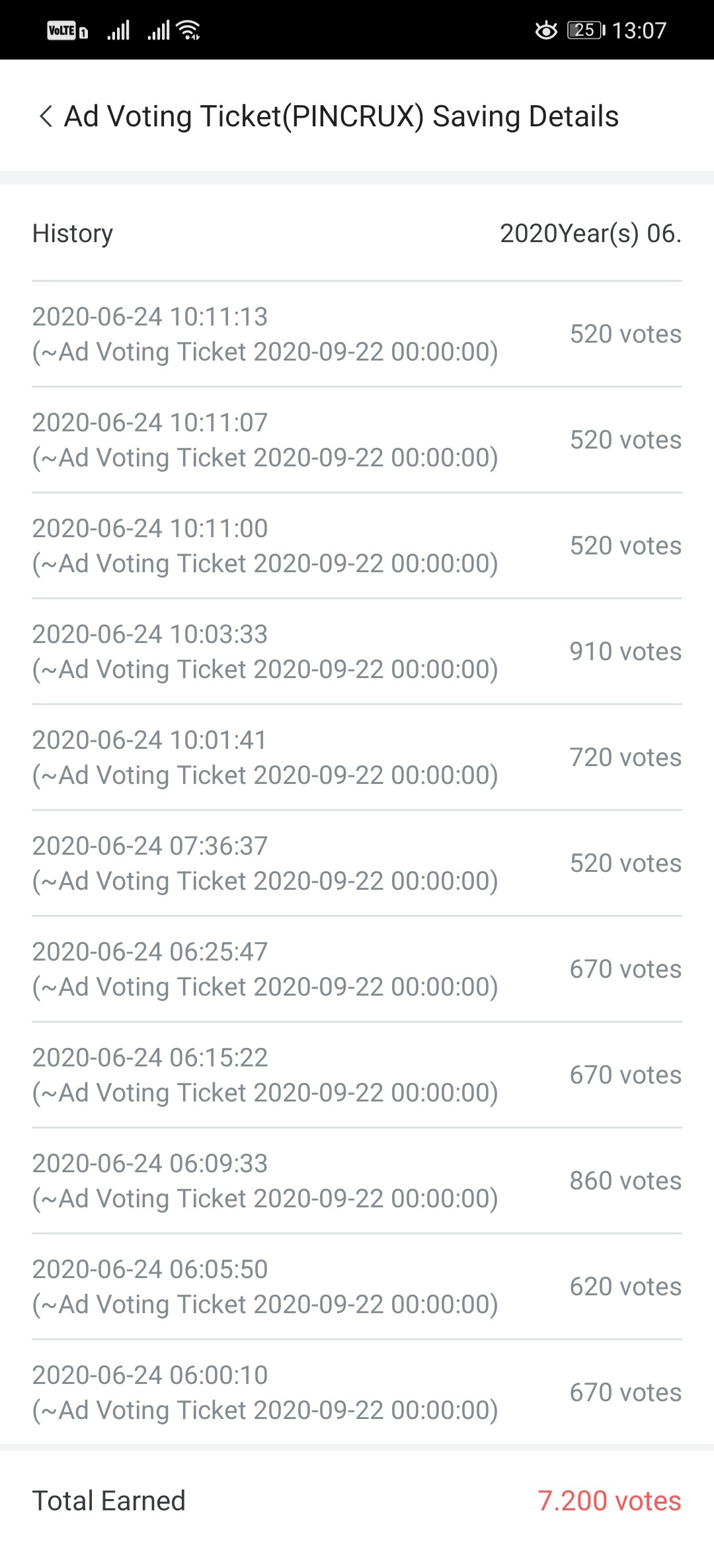Tap the 720 votes entry
Image resolution: width=714 pixels, height=1548 pixels.
click(625, 757)
